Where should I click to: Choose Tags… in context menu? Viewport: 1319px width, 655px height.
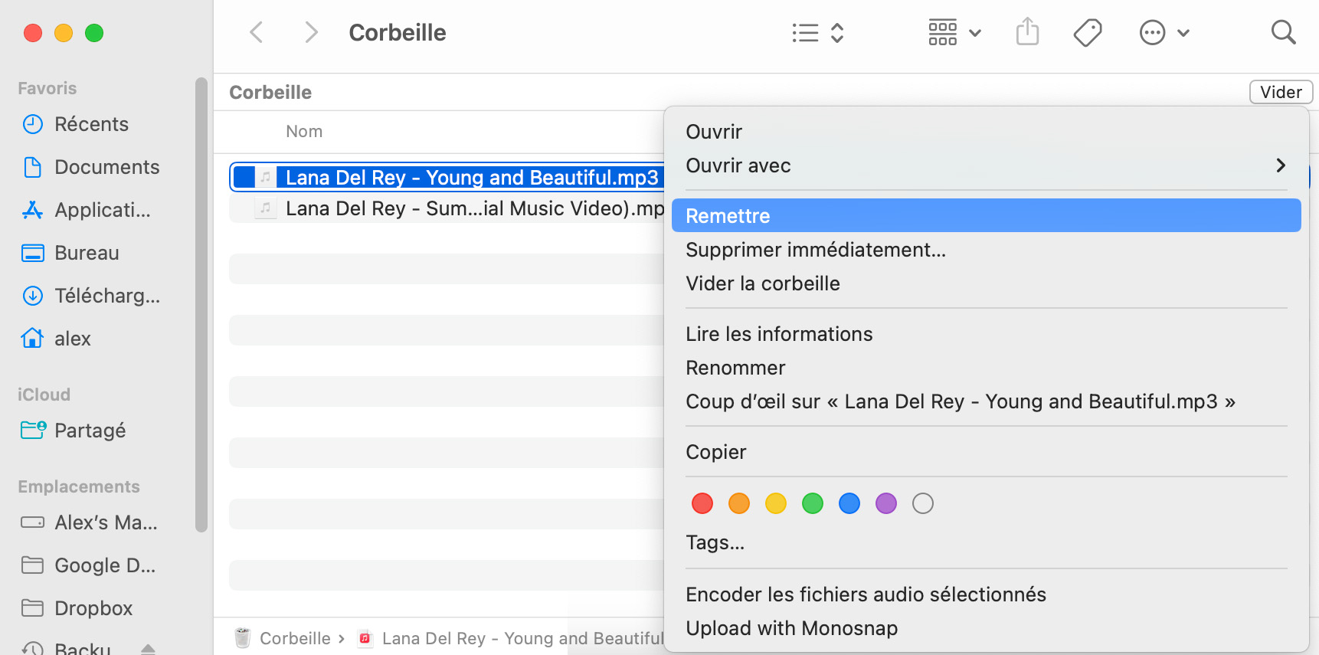987,542
